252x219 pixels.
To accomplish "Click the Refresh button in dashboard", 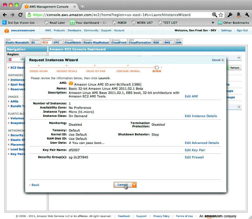I will [233, 68].
